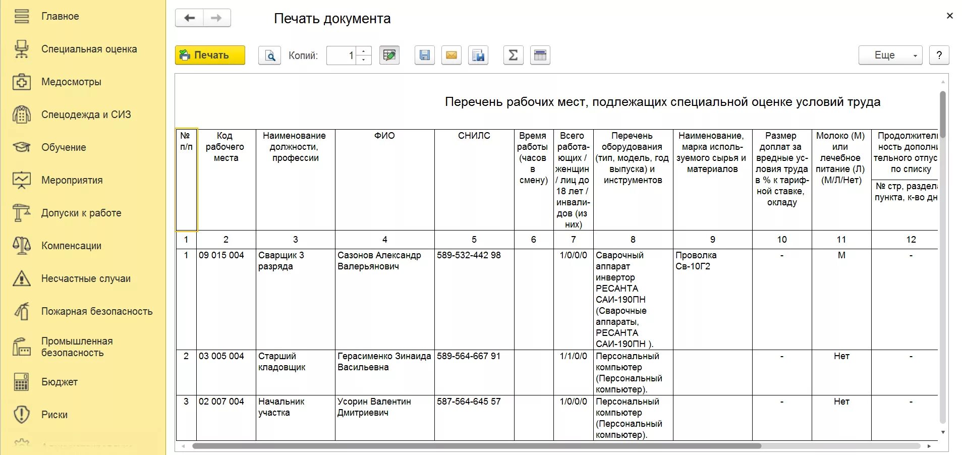962x455 pixels.
Task: Select cell with СНИЛС 587-564-645 57
Action: (x=474, y=418)
